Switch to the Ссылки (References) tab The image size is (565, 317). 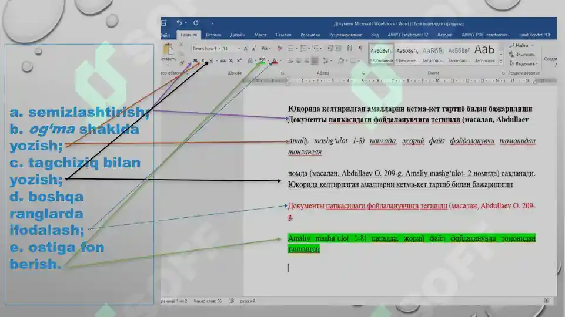pos(283,35)
